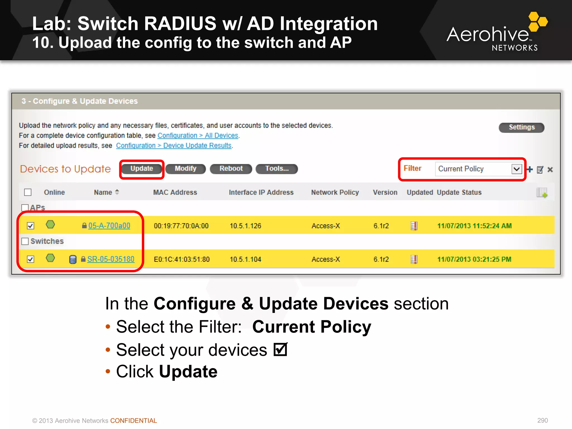Click the Updated status icon for 05-A-700a00
572x429 pixels.
pyautogui.click(x=414, y=226)
